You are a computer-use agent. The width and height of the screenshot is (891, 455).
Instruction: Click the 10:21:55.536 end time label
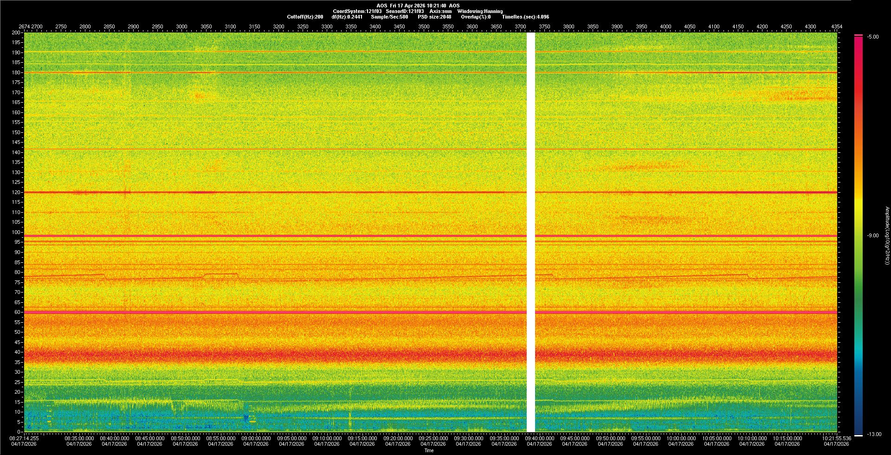click(x=837, y=438)
